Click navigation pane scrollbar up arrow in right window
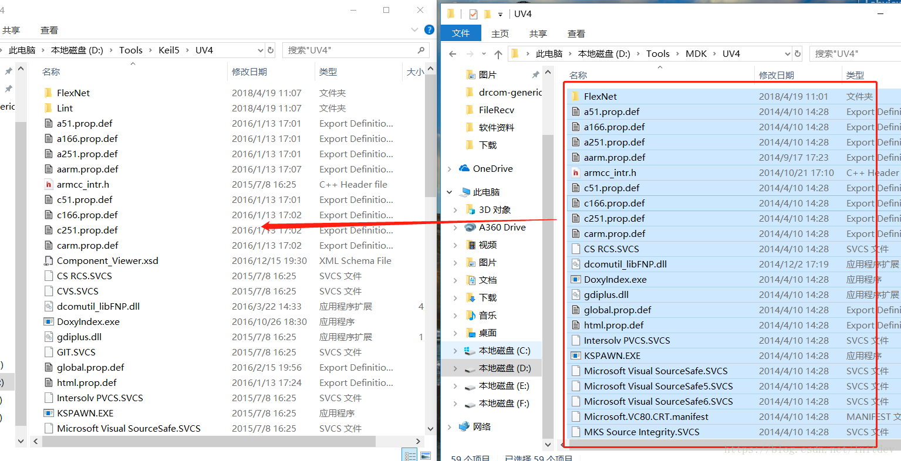Image resolution: width=901 pixels, height=461 pixels. [x=548, y=73]
